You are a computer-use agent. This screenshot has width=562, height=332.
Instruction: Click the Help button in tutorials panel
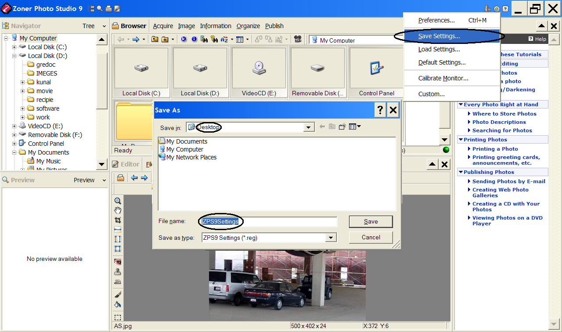tap(537, 39)
